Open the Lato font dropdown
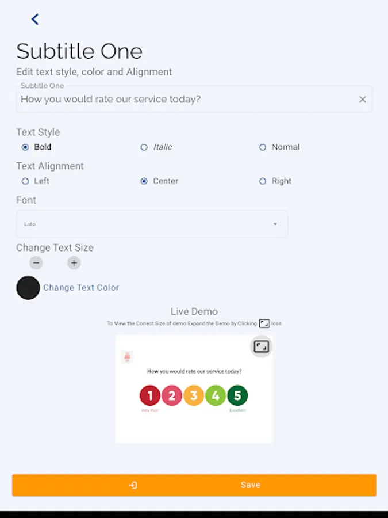The image size is (388, 518). (x=152, y=224)
